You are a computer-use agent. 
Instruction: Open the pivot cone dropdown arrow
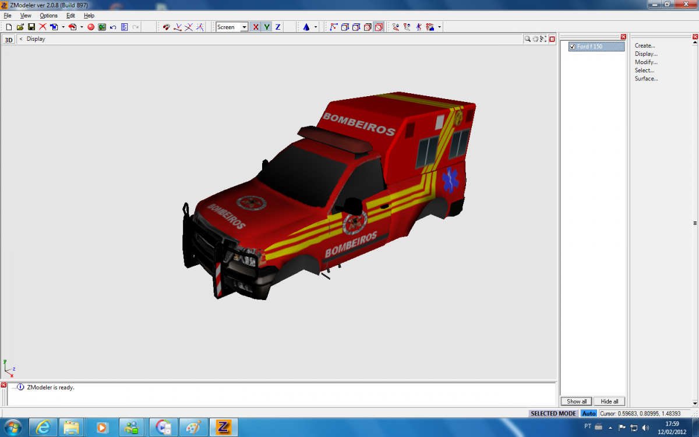pos(316,27)
